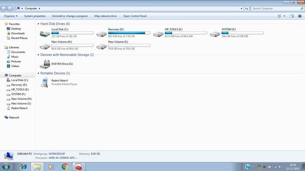The image size is (305, 171).
Task: Select Network in navigation pane
Action: click(14, 117)
